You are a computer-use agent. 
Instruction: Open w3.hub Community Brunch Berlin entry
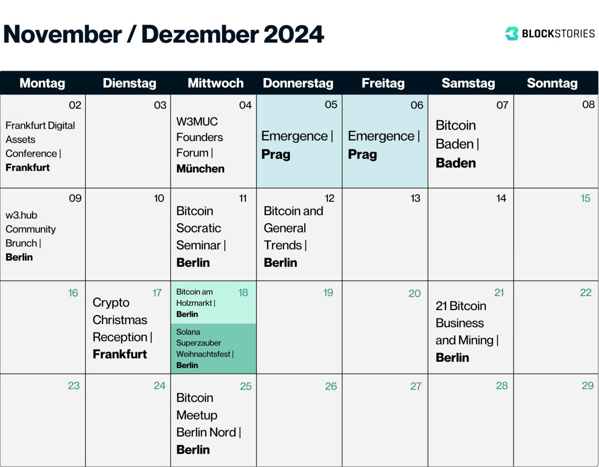pyautogui.click(x=31, y=236)
